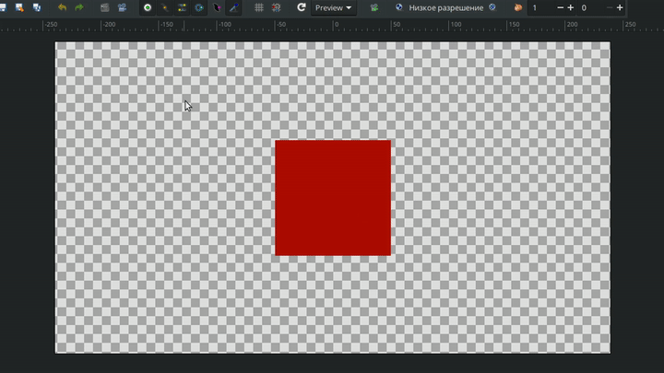Click the preview camera icon
This screenshot has width=664, height=373.
pyautogui.click(x=121, y=7)
